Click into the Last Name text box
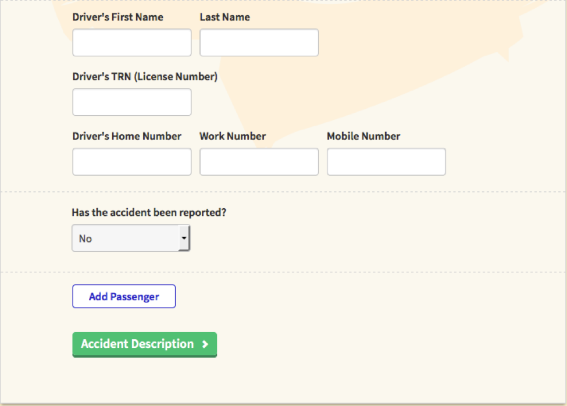Image resolution: width=567 pixels, height=406 pixels. point(259,42)
